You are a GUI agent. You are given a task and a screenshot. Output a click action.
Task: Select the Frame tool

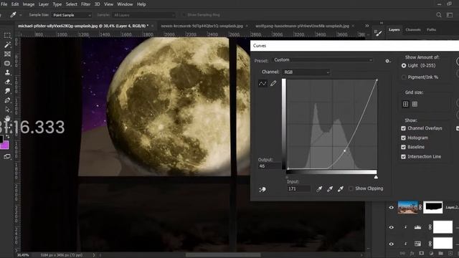[x=7, y=54]
